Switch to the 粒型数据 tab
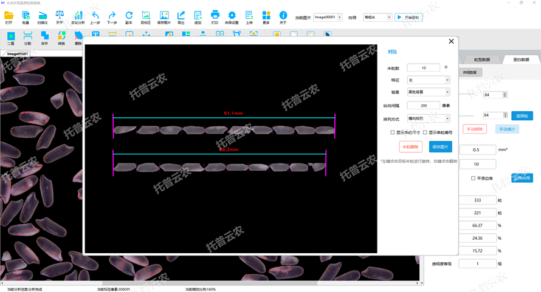Image resolution: width=541 pixels, height=292 pixels. (481, 59)
